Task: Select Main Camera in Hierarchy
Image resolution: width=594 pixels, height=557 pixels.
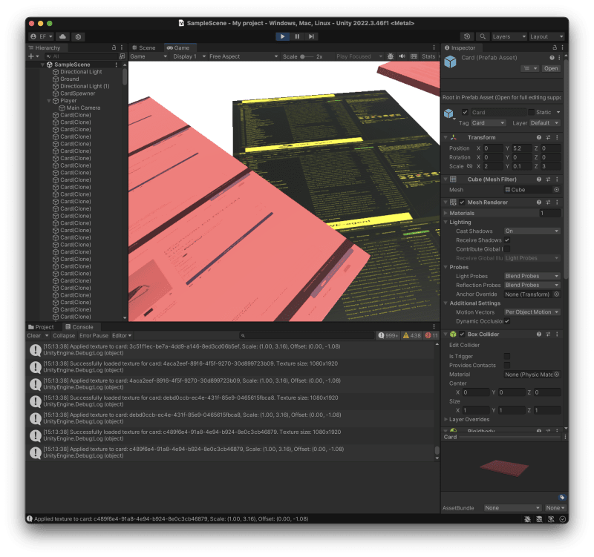Action: [83, 108]
